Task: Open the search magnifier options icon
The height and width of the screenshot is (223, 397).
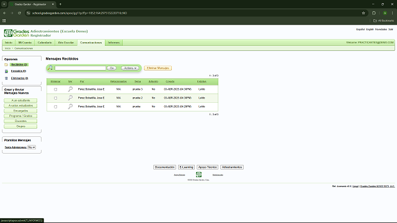Action: (x=50, y=68)
